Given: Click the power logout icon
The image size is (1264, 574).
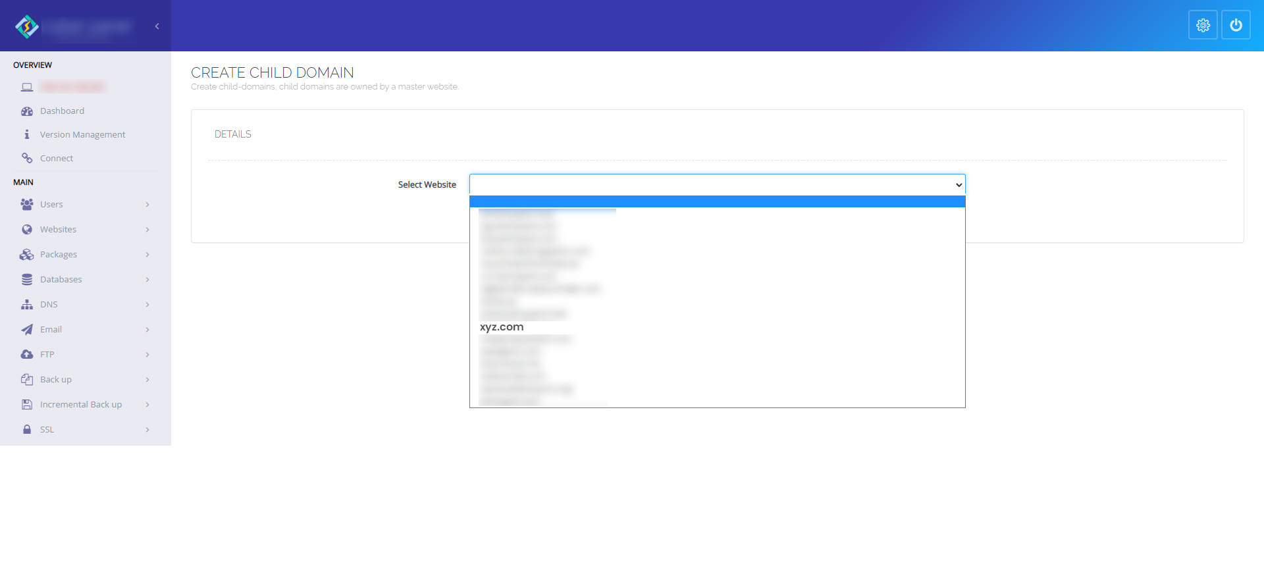Looking at the screenshot, I should point(1236,25).
